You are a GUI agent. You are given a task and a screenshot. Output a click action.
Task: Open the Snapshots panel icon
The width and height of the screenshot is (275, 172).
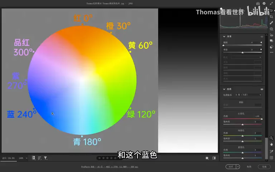click(x=271, y=41)
